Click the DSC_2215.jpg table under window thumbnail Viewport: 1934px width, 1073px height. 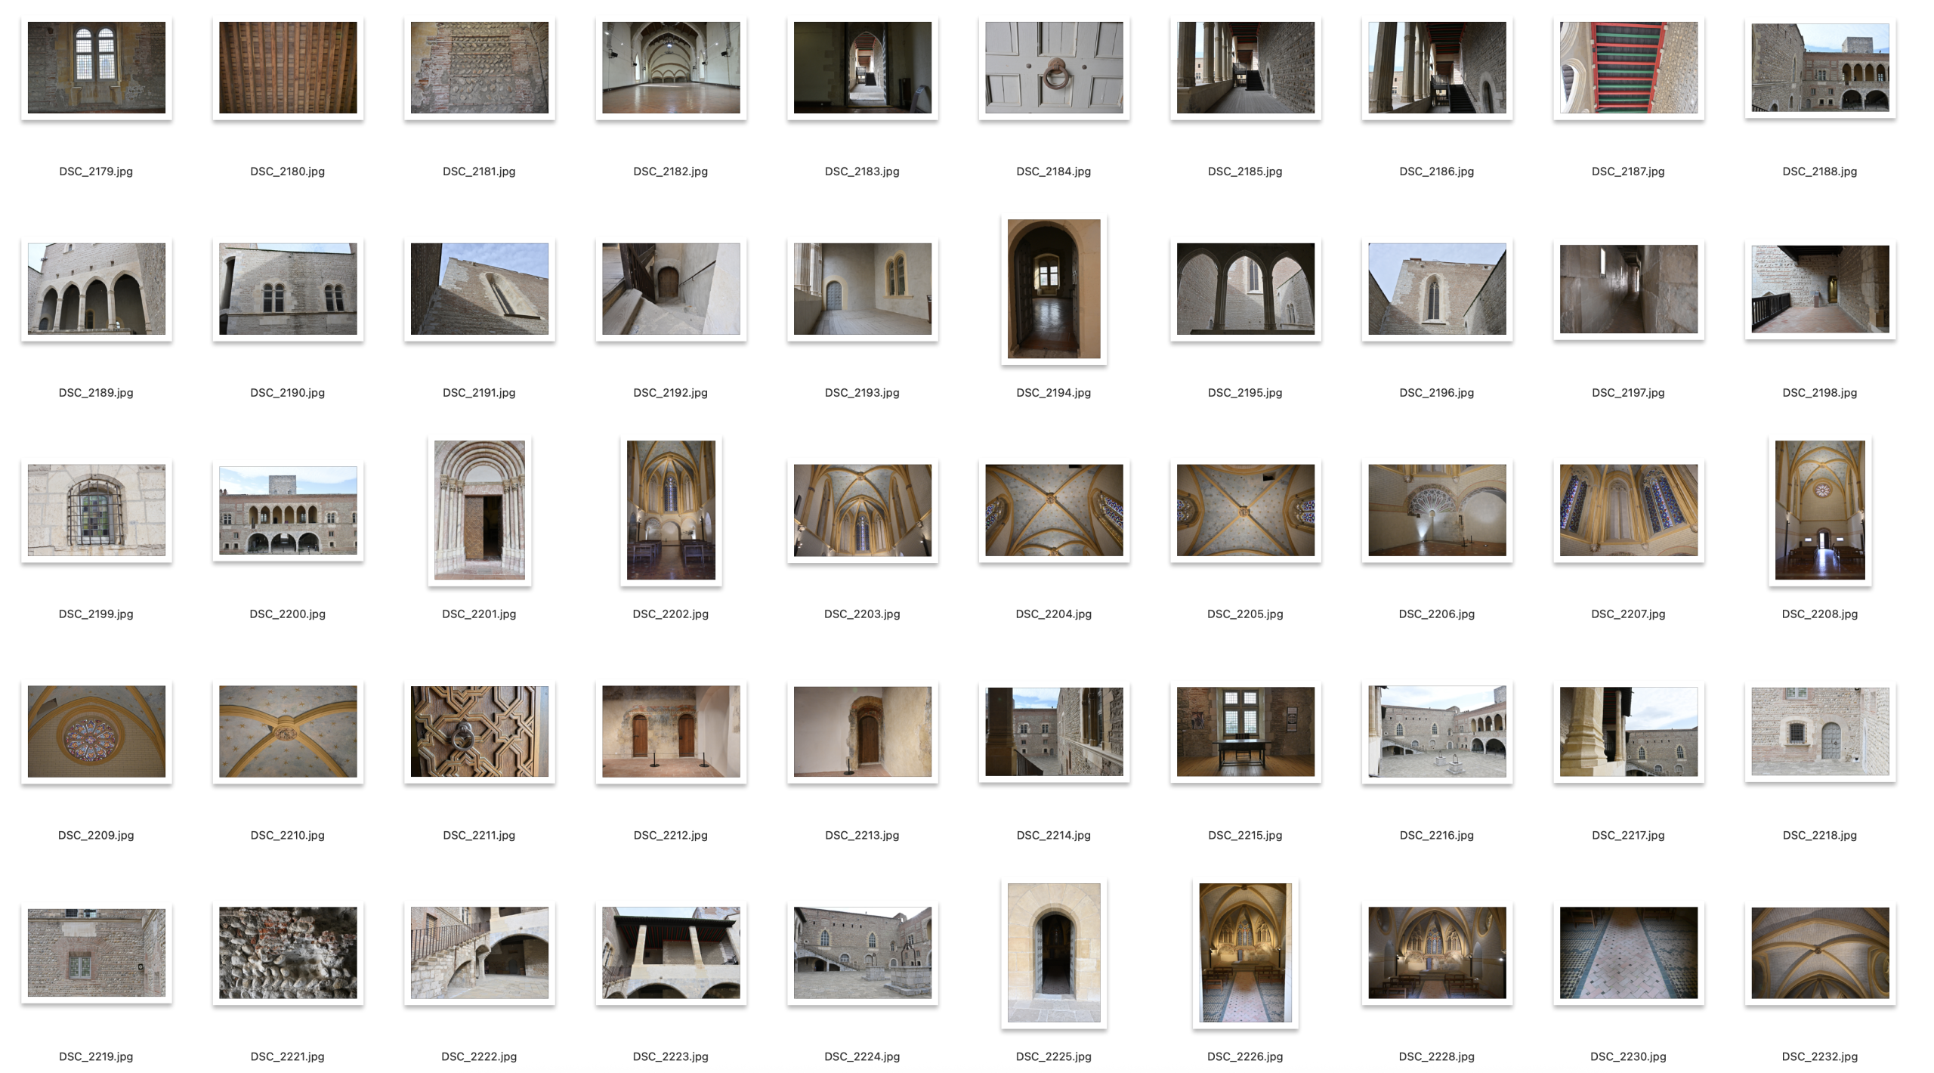(1245, 731)
